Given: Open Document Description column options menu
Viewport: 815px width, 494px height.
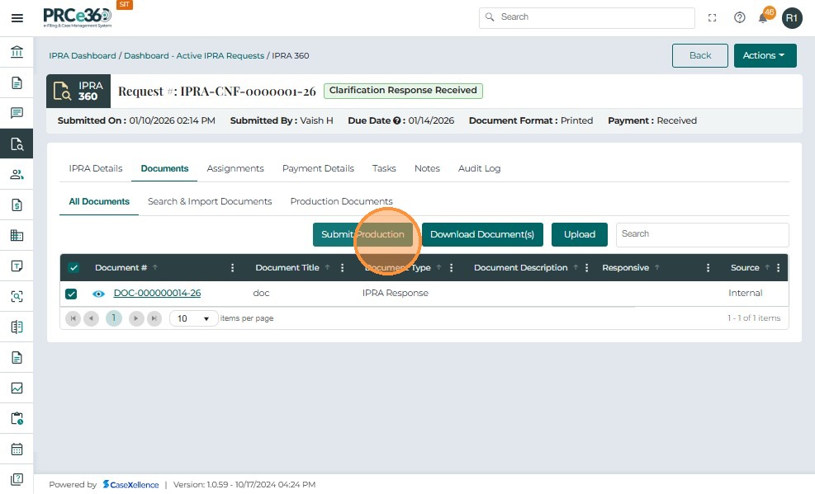Looking at the screenshot, I should 587,268.
